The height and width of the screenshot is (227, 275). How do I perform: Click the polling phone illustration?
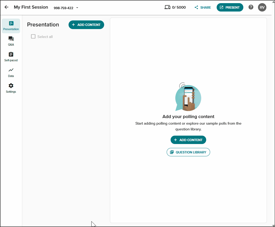pos(188,97)
